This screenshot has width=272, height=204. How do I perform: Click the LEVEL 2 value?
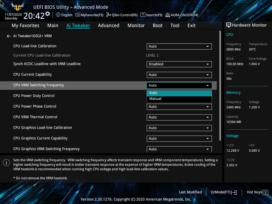(x=152, y=55)
